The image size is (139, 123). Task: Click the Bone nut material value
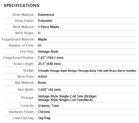42,83
